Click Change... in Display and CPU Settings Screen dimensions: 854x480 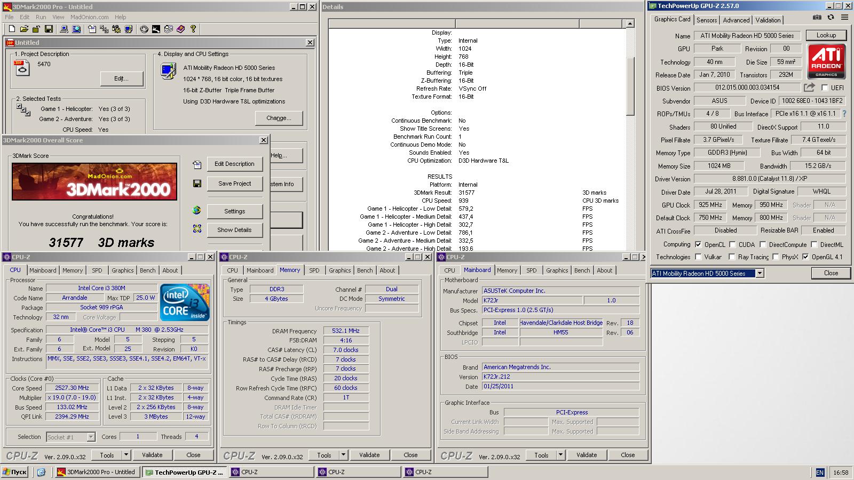pos(279,118)
